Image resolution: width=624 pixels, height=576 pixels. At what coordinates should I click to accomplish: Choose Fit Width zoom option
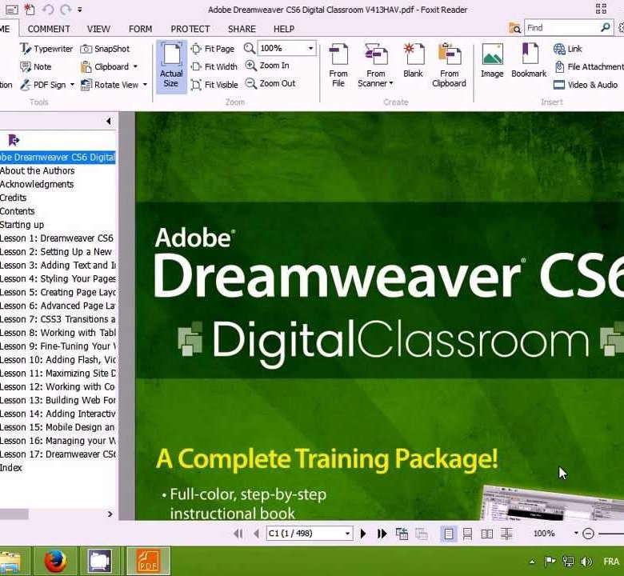[x=214, y=66]
